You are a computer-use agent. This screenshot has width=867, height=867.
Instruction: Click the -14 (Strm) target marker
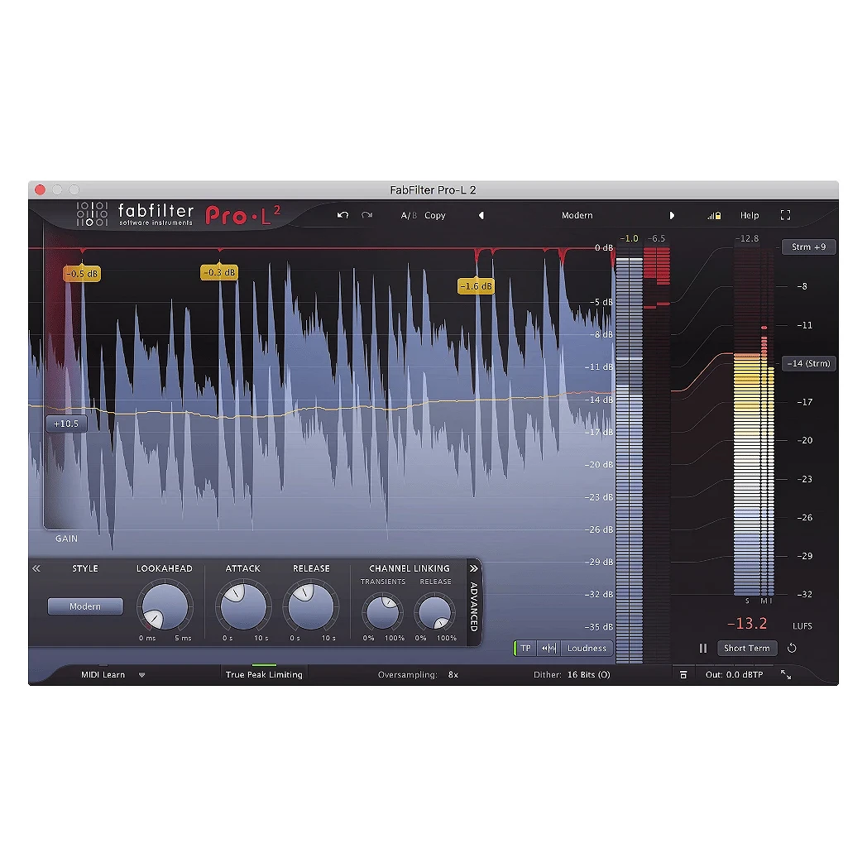[x=808, y=363]
